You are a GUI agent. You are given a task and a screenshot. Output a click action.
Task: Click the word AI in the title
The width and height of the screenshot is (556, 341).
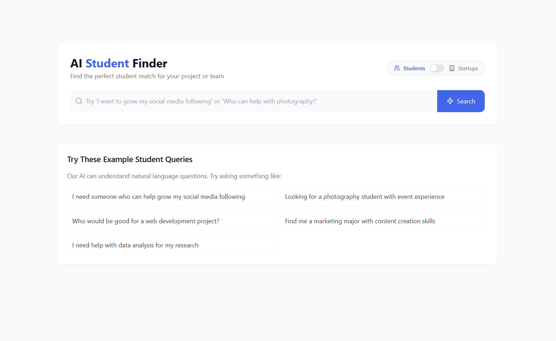(x=76, y=64)
